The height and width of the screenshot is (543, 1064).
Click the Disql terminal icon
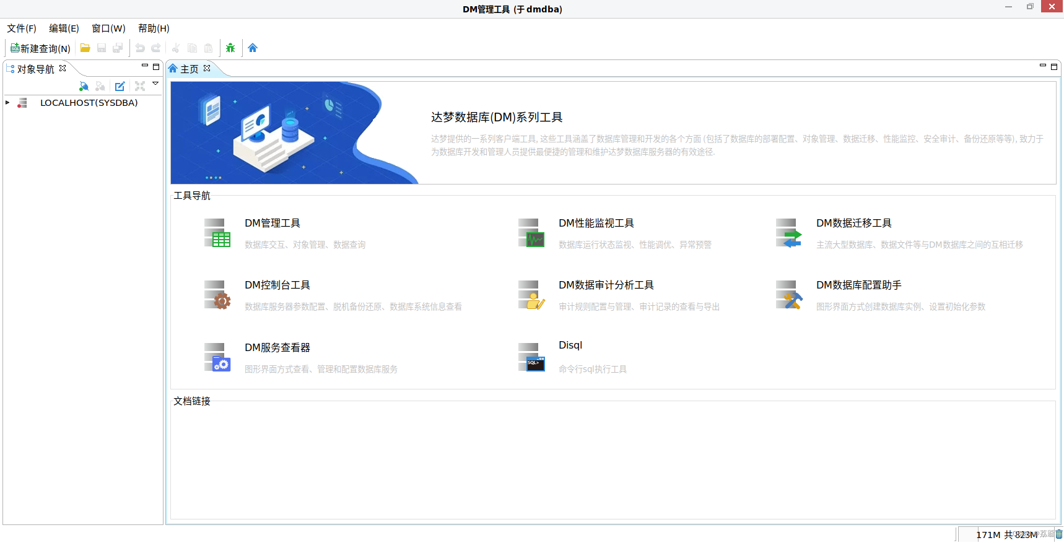(531, 357)
